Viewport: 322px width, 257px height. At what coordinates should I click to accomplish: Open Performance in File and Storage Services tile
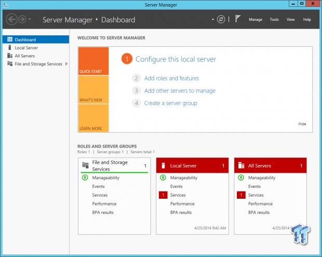point(104,204)
